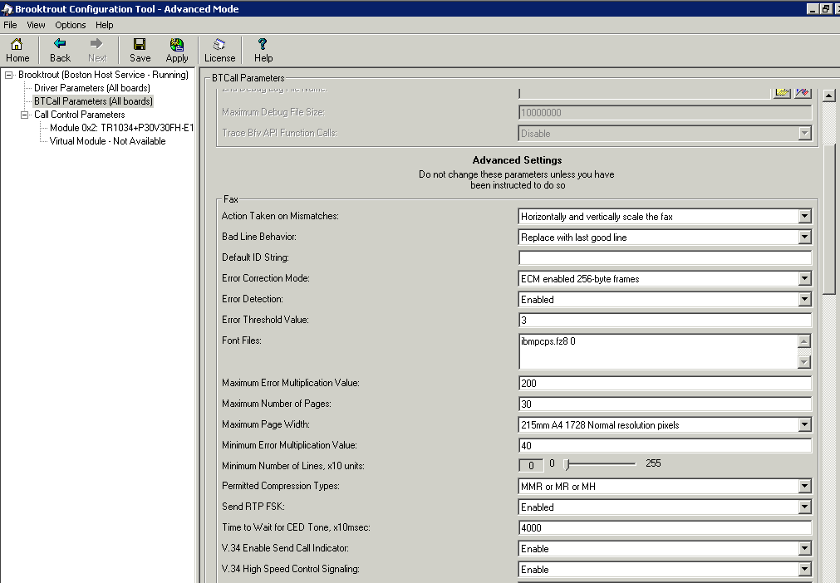Open Bad Line Behavior dropdown

tap(804, 238)
